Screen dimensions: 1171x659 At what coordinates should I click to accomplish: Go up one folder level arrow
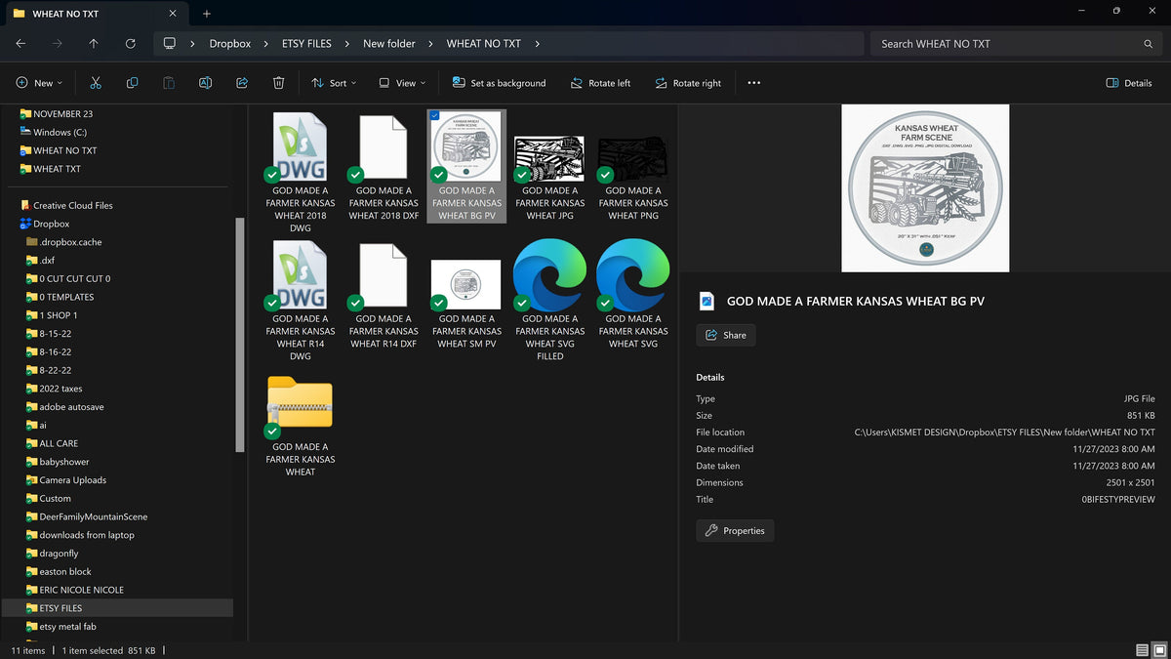coord(94,44)
